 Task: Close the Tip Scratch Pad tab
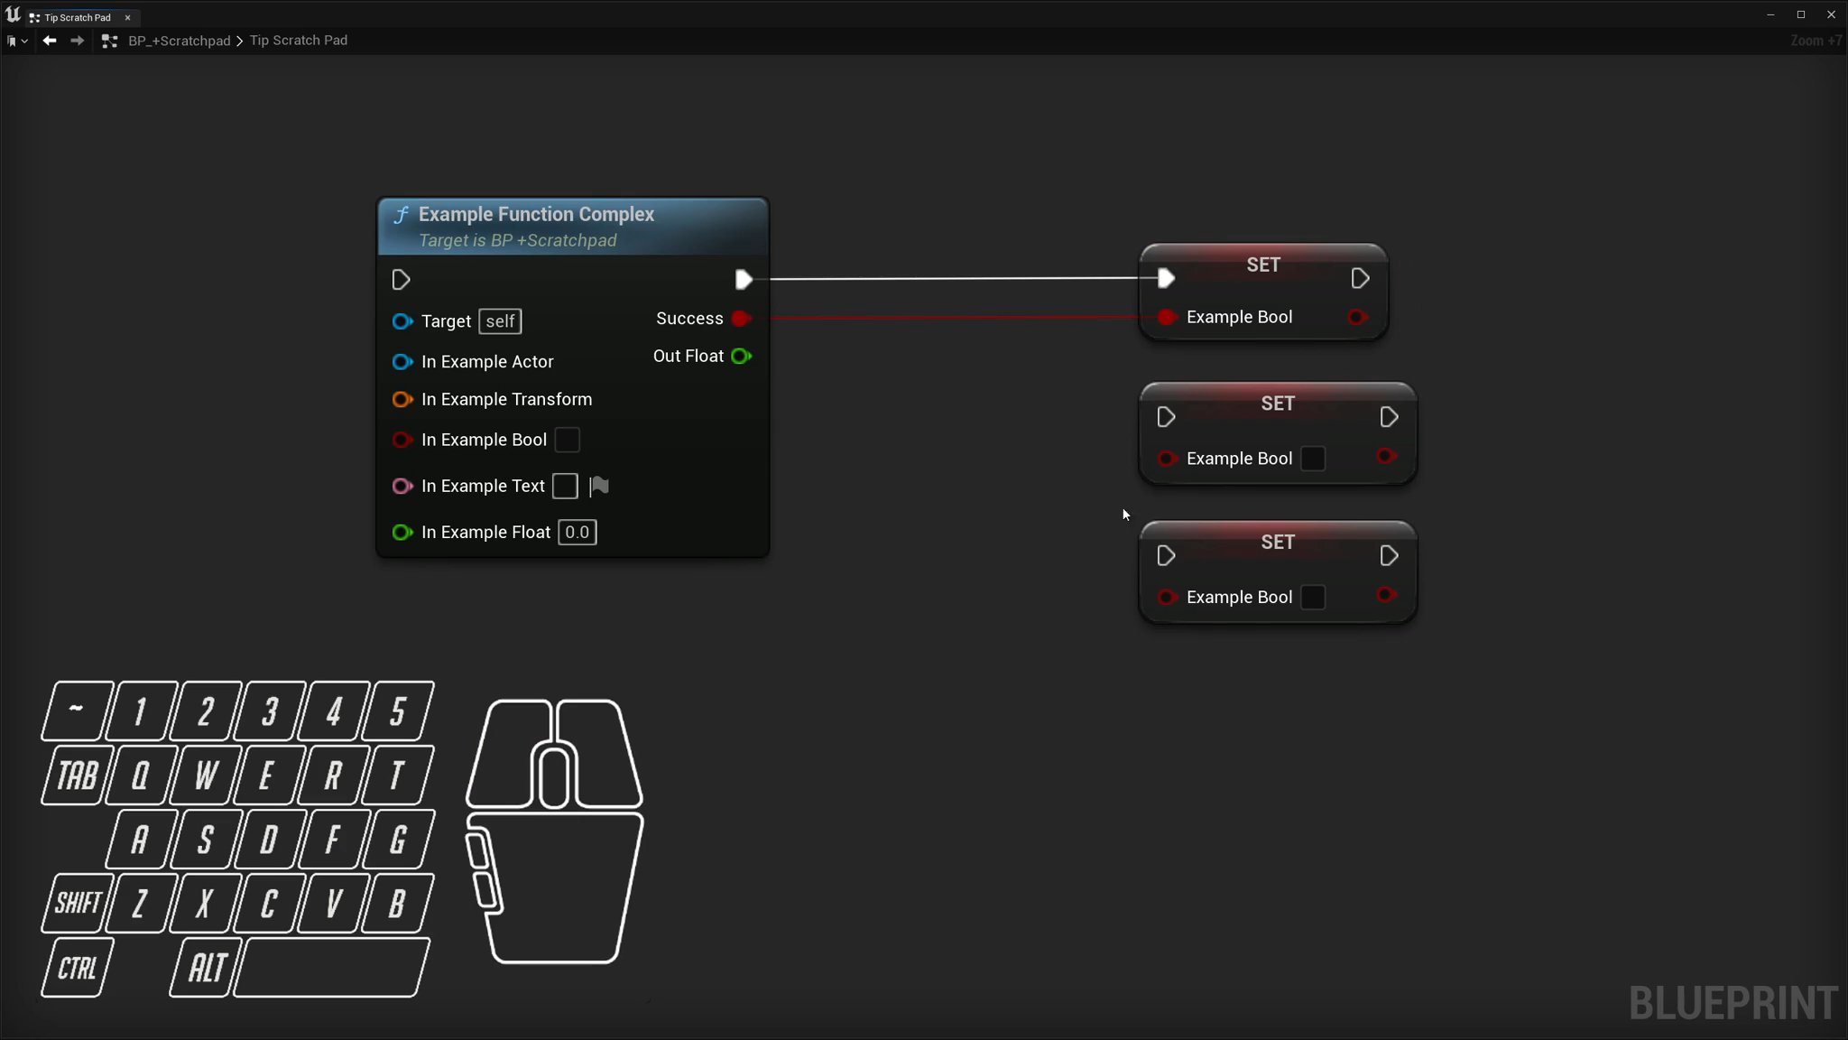[127, 17]
